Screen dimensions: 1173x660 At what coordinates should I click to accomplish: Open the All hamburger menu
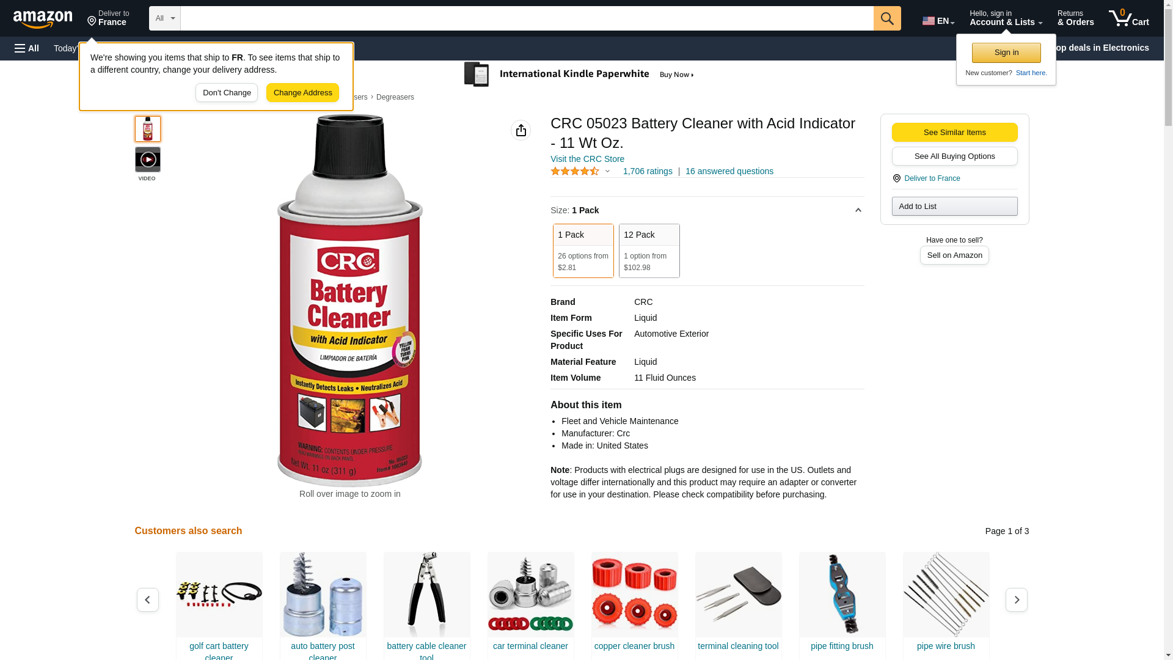[27, 48]
